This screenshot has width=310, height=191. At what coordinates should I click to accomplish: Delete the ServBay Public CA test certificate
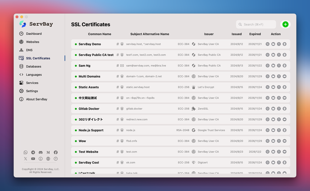[x=285, y=55]
